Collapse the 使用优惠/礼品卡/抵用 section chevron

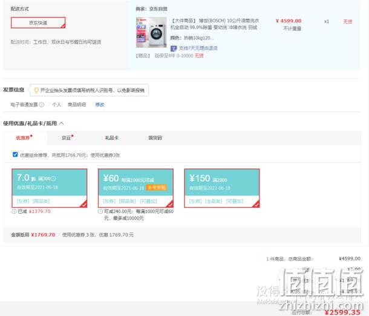62,123
